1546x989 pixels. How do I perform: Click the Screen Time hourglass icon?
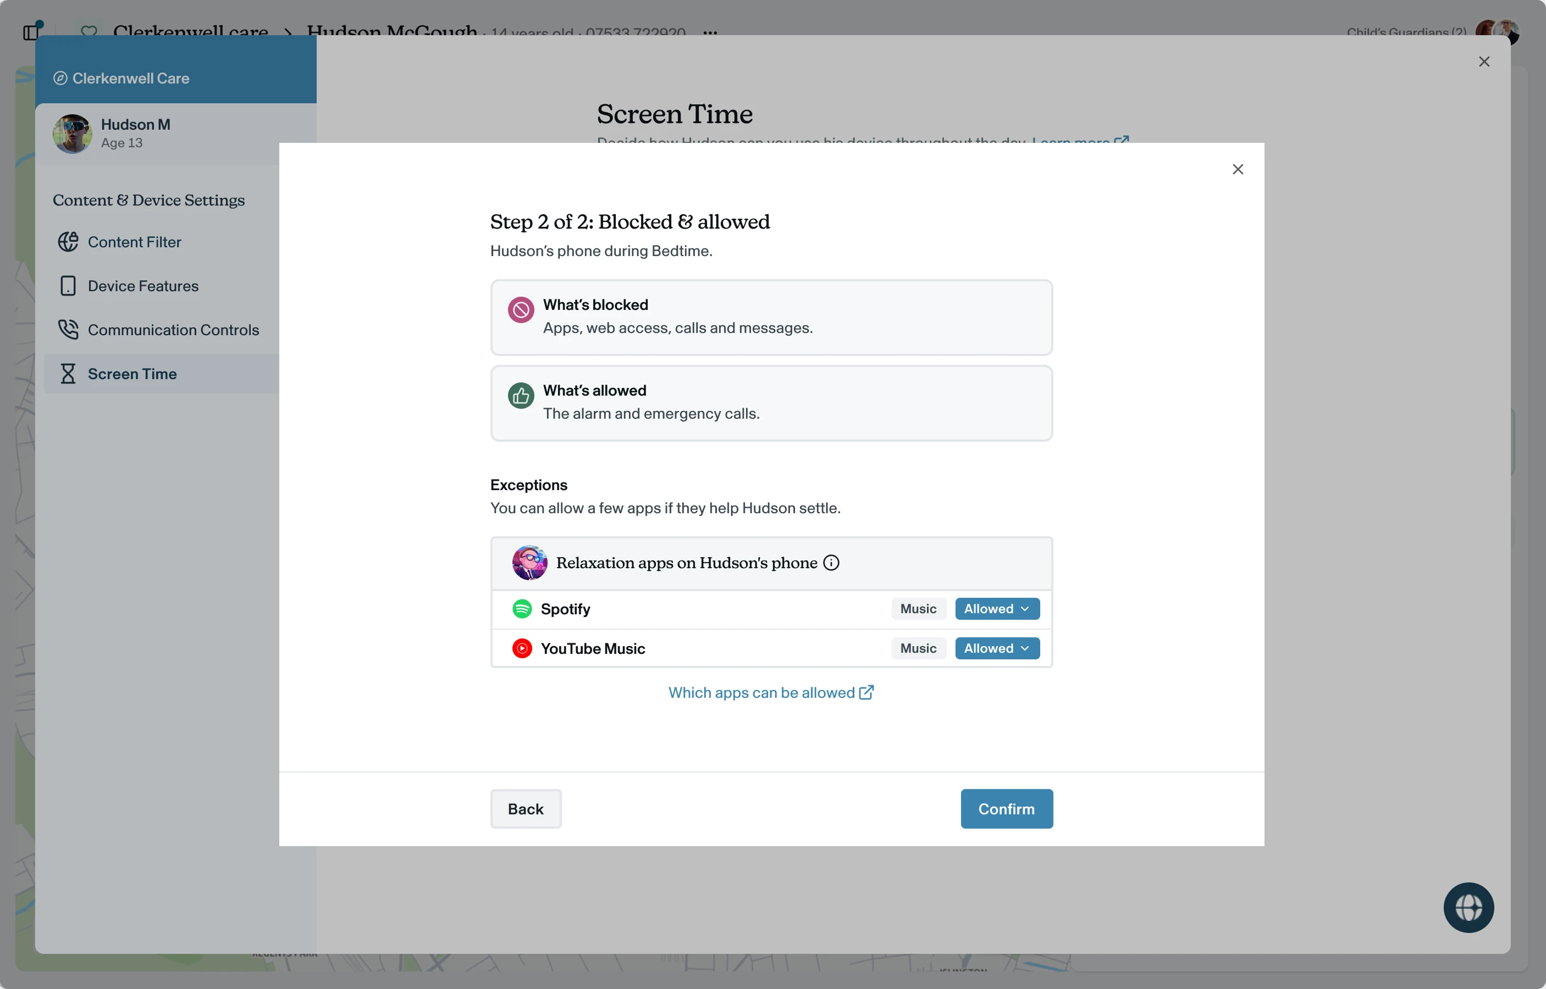pyautogui.click(x=68, y=374)
